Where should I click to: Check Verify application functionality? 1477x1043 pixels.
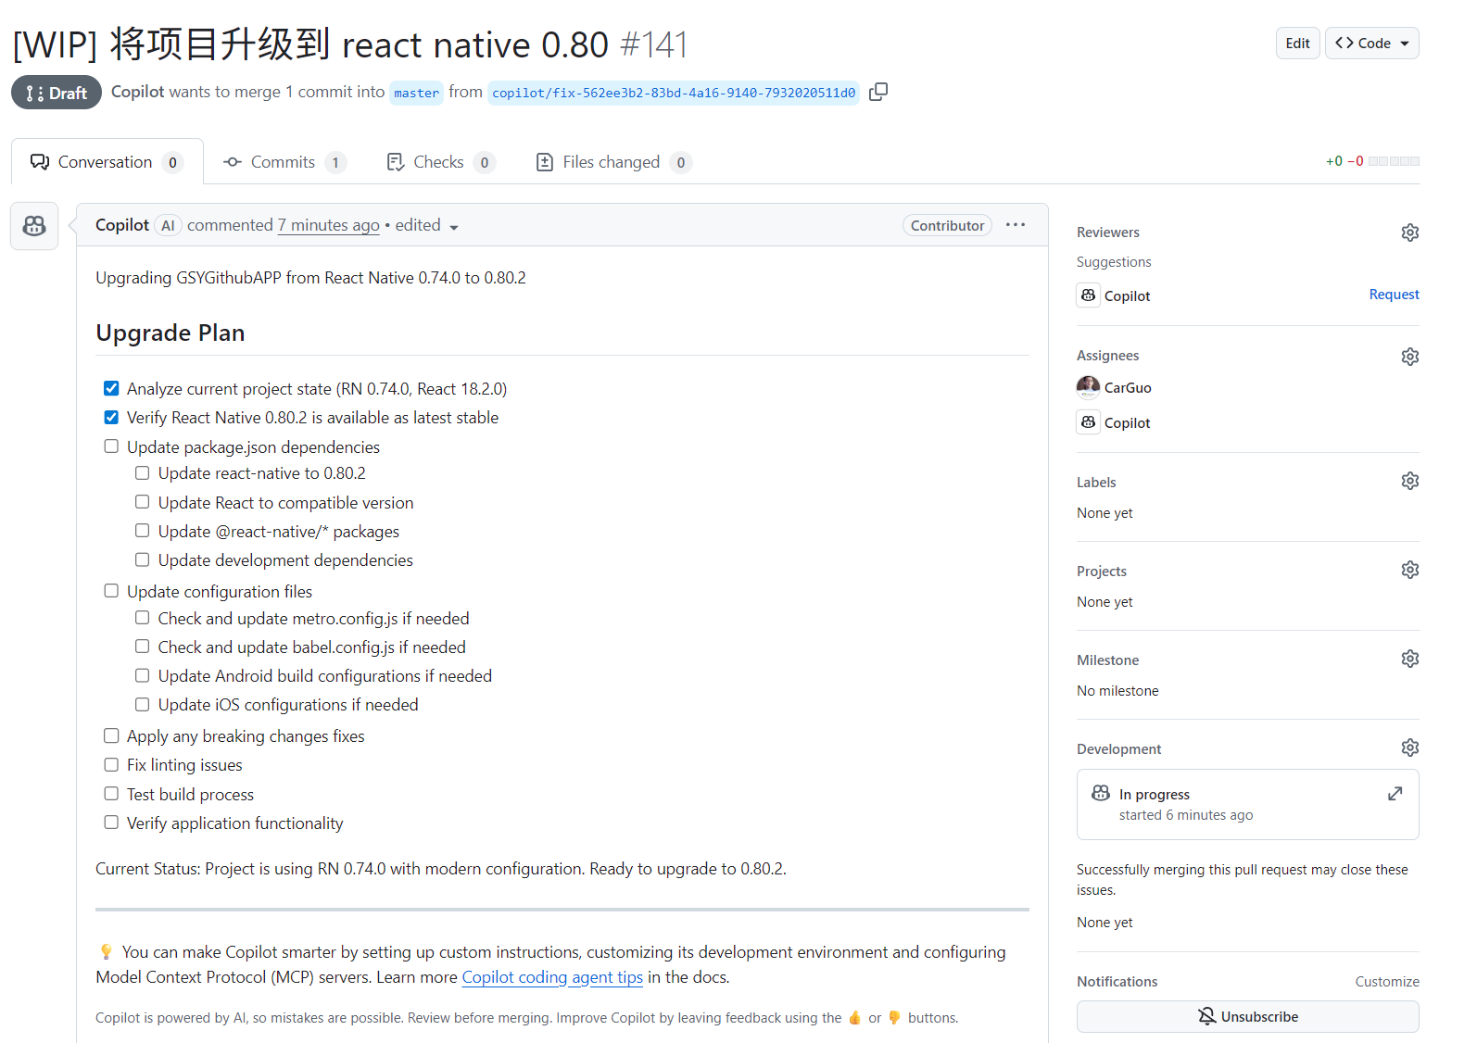[x=111, y=823]
